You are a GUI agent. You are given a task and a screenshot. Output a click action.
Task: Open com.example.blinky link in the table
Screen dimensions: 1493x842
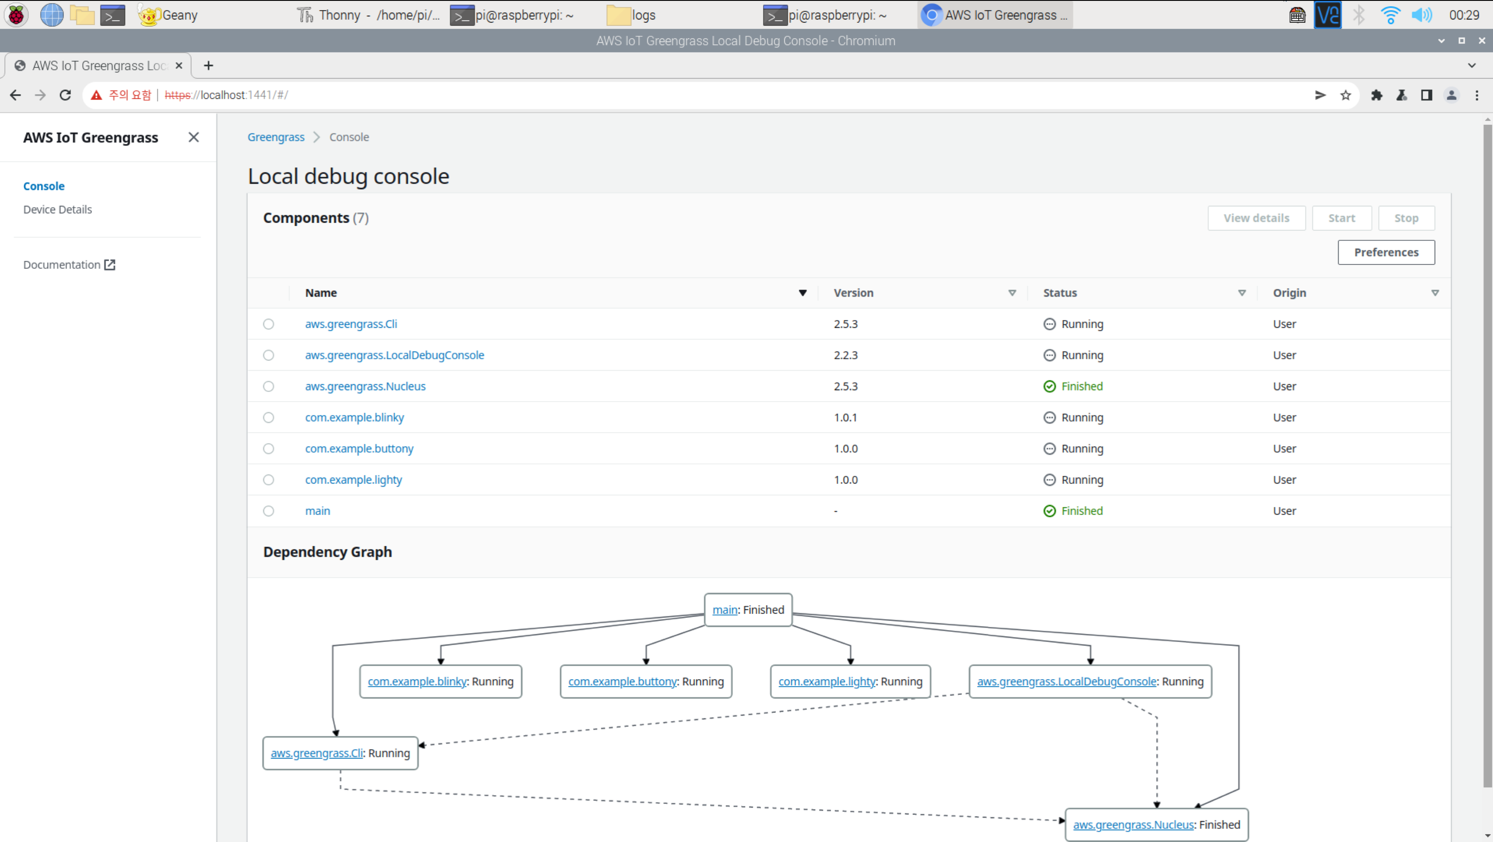[x=355, y=418]
